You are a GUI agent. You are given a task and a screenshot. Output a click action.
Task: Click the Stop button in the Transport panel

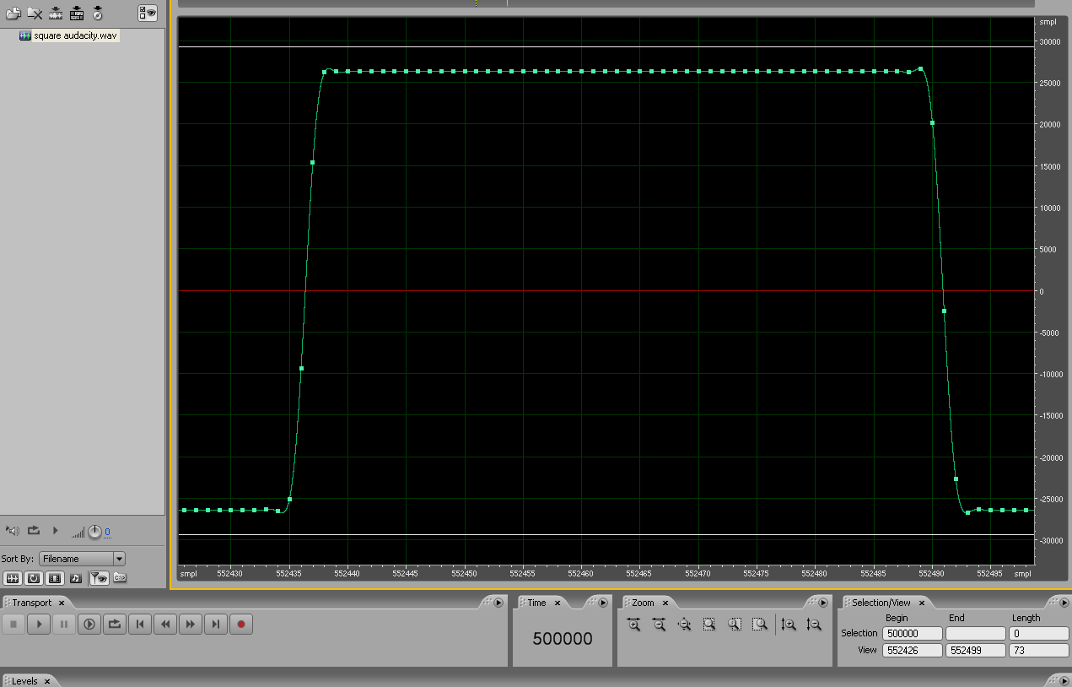click(13, 625)
